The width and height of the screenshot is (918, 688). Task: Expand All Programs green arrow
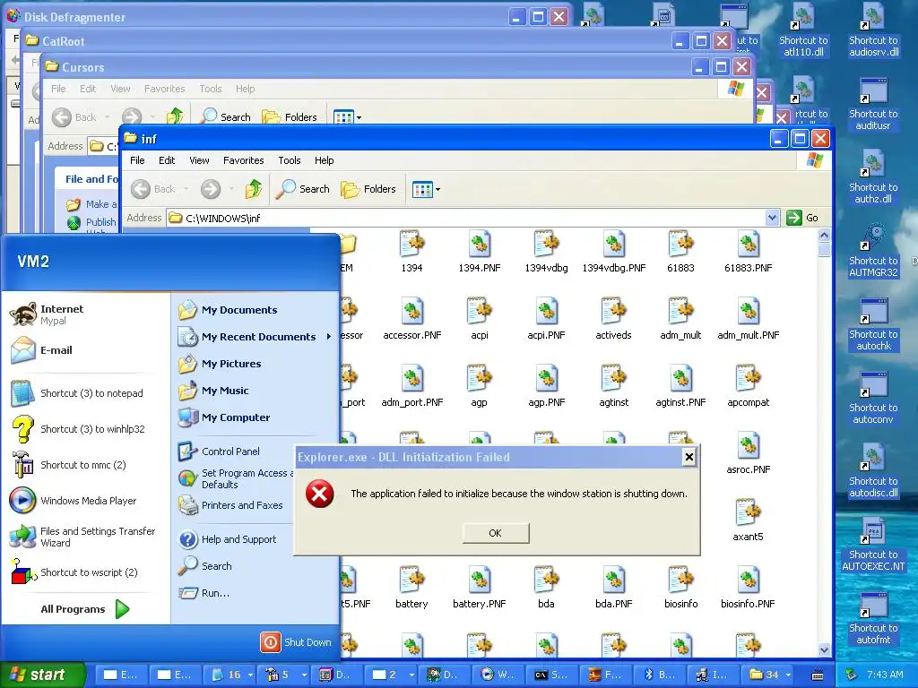(122, 609)
